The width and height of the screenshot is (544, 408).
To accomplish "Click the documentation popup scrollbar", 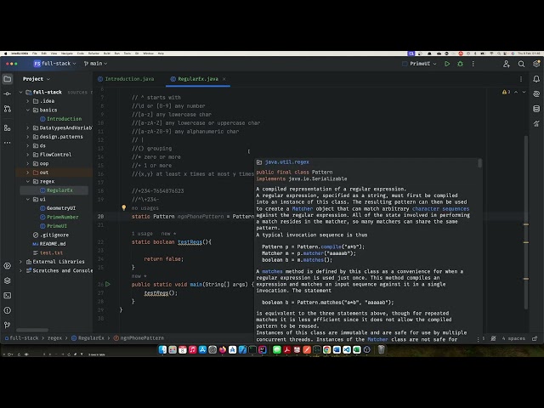I will point(480,163).
